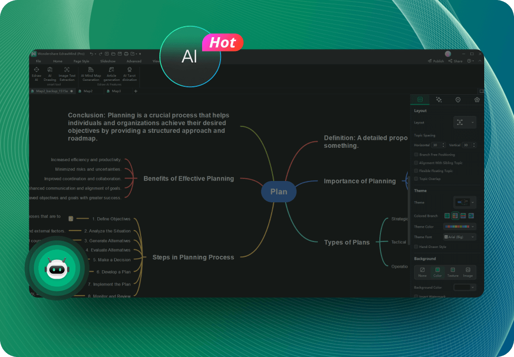Viewport: 514px width, 357px height.
Task: Select Color background option
Action: (x=438, y=272)
